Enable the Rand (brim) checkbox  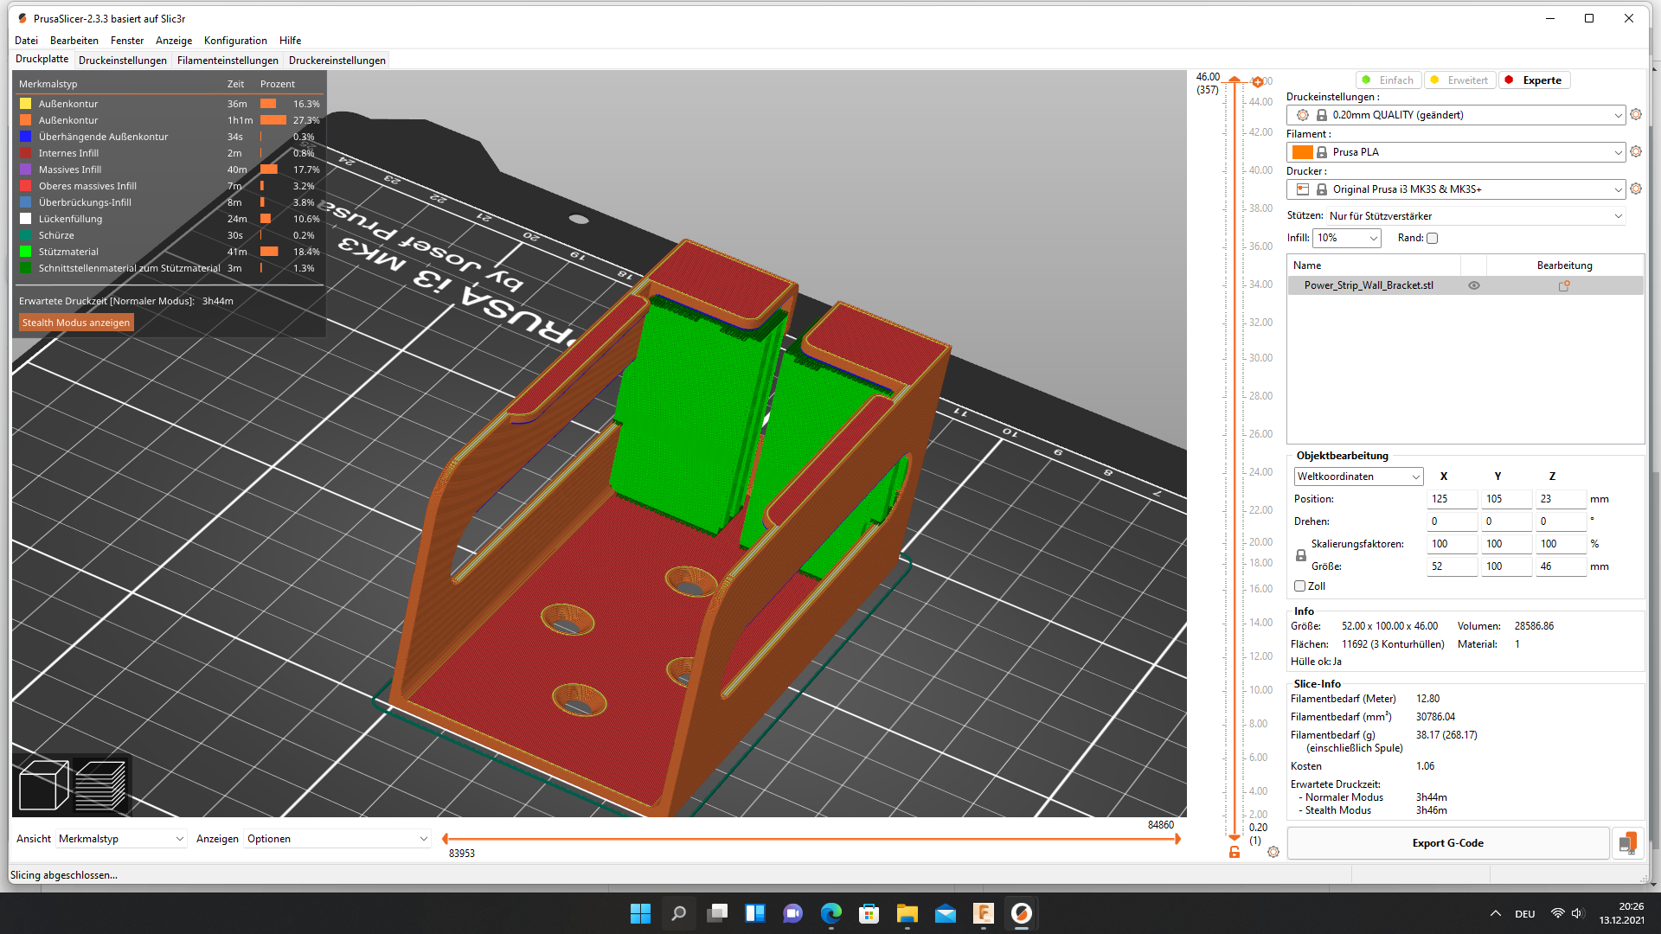pyautogui.click(x=1432, y=239)
